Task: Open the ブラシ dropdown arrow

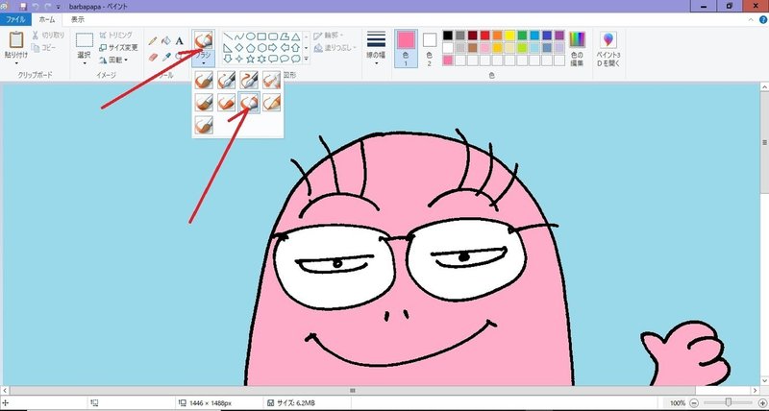Action: click(203, 62)
